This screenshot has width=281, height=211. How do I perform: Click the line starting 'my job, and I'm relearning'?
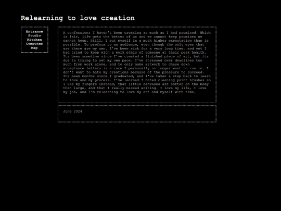[x=129, y=92]
